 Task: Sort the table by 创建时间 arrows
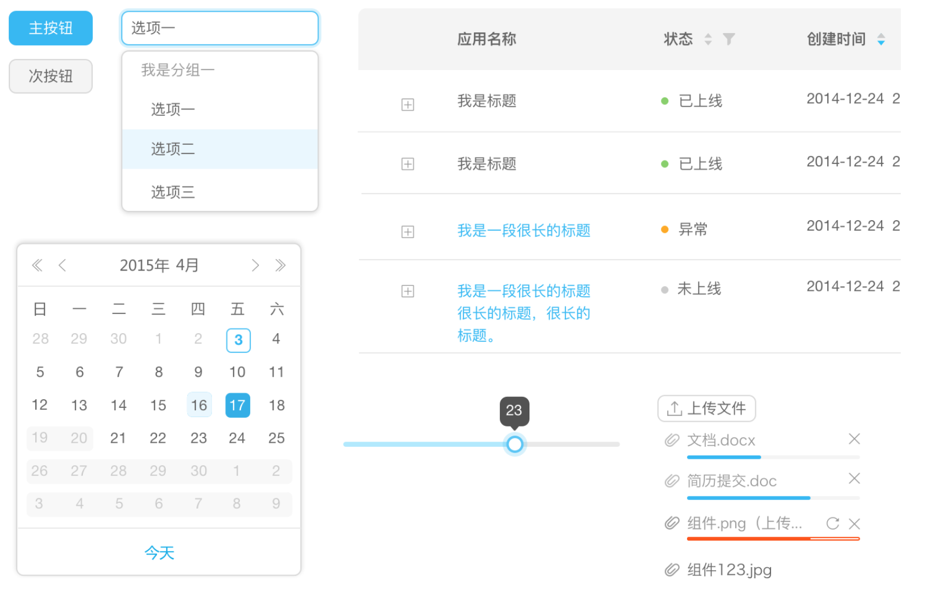click(880, 39)
